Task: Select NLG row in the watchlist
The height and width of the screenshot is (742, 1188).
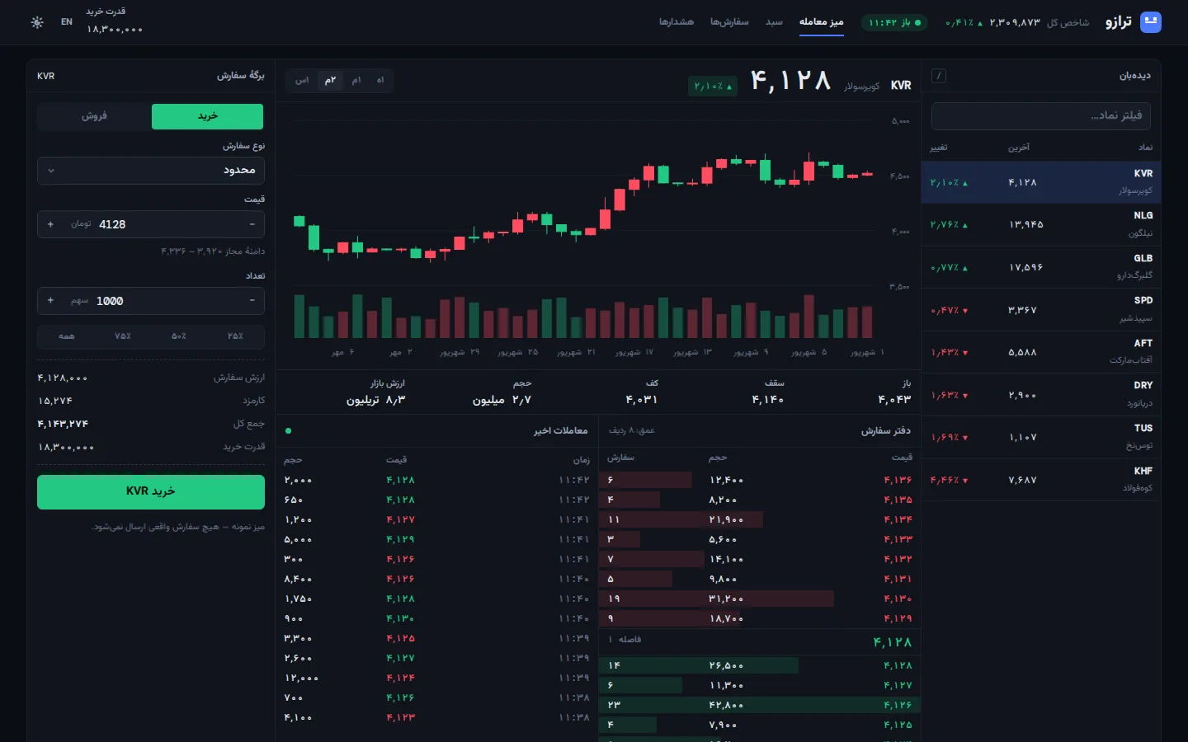Action: point(1041,224)
